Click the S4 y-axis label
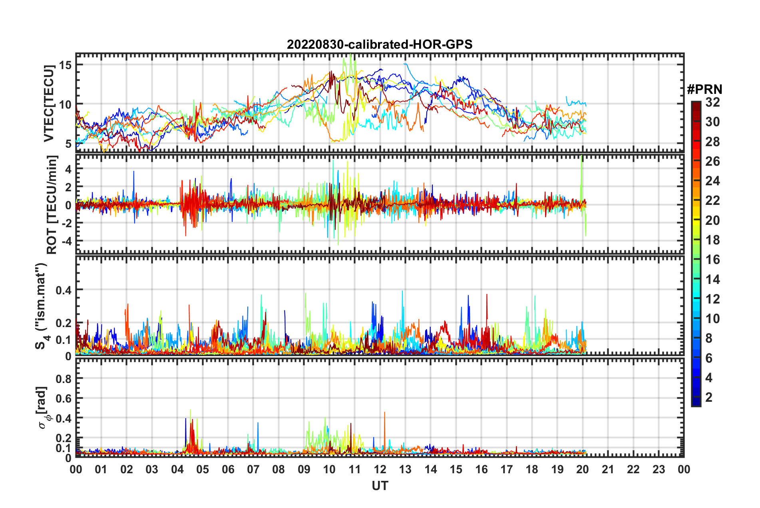This screenshot has height=508, width=760. click(x=42, y=306)
